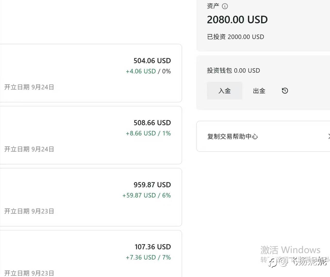Click the +4.06 USD / 0% profit
This screenshot has height=277, width=330.
point(148,71)
